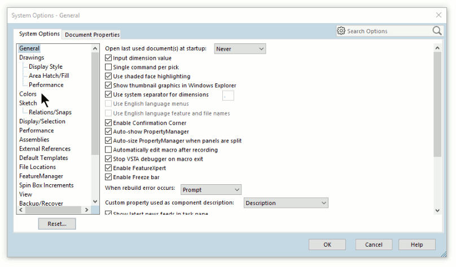Open the component Description dropdown

coord(286,203)
